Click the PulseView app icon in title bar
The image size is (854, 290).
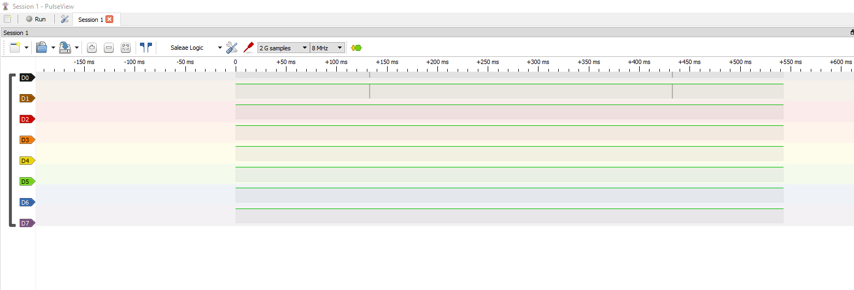click(5, 6)
